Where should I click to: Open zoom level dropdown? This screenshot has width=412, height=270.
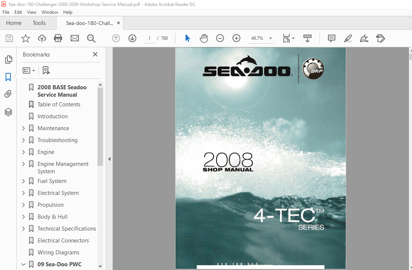[x=270, y=38]
